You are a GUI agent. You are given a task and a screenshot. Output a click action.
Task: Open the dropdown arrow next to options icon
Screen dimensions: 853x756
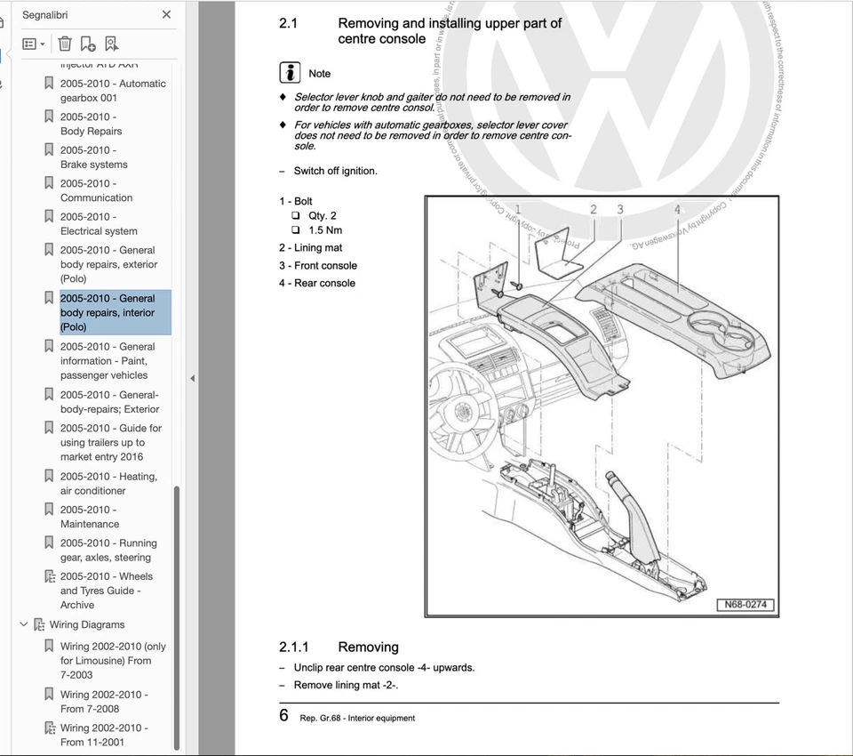coord(42,43)
